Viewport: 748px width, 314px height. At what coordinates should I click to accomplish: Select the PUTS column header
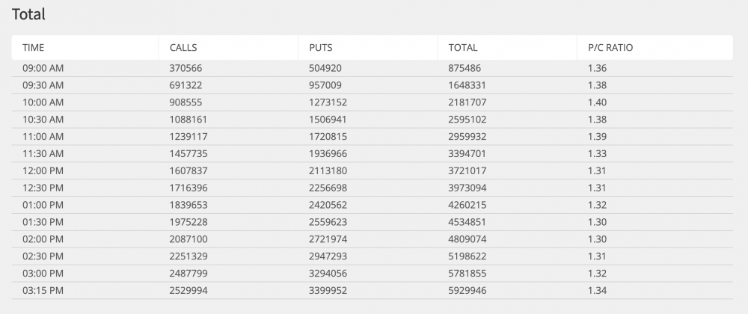tap(321, 48)
